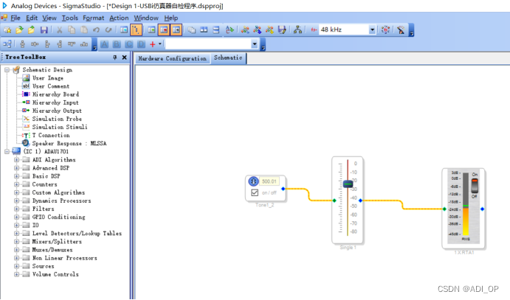The width and height of the screenshot is (510, 300).
Task: Click the sort ABC arrow icon
Action: coord(230,30)
